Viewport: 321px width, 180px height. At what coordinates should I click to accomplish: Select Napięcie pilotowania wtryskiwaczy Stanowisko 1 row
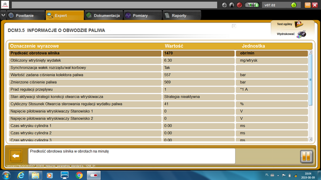tap(158, 111)
